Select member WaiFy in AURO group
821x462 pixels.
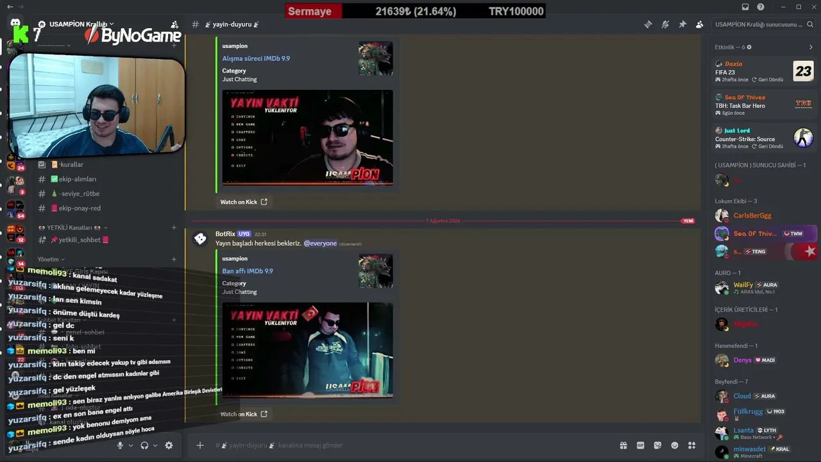[765, 288]
